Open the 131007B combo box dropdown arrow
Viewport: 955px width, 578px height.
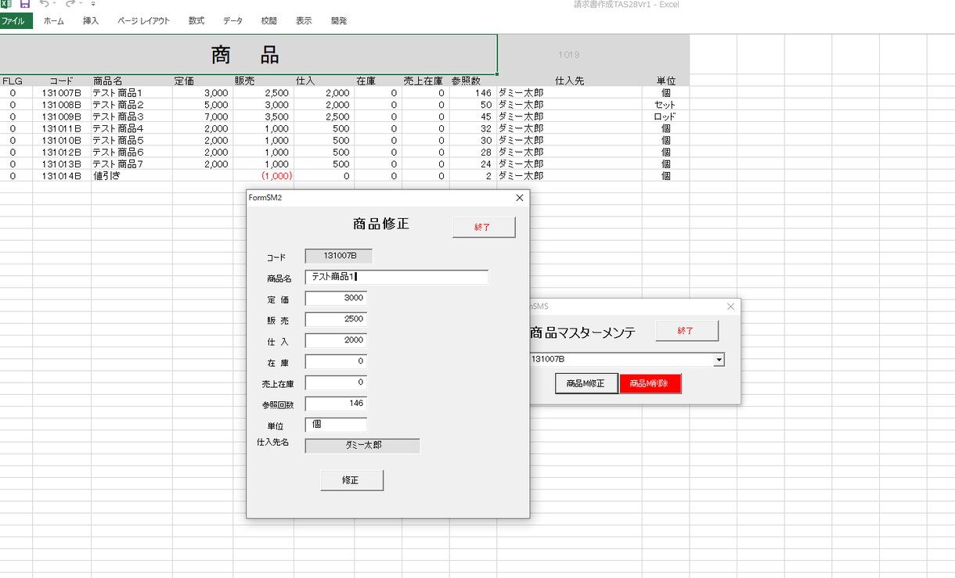tap(719, 360)
